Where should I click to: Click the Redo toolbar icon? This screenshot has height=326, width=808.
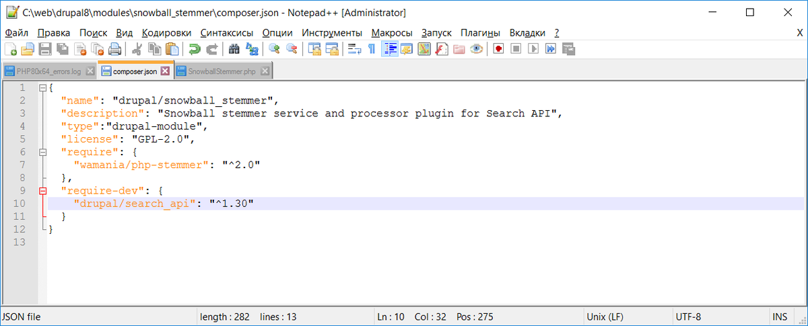[x=212, y=48]
